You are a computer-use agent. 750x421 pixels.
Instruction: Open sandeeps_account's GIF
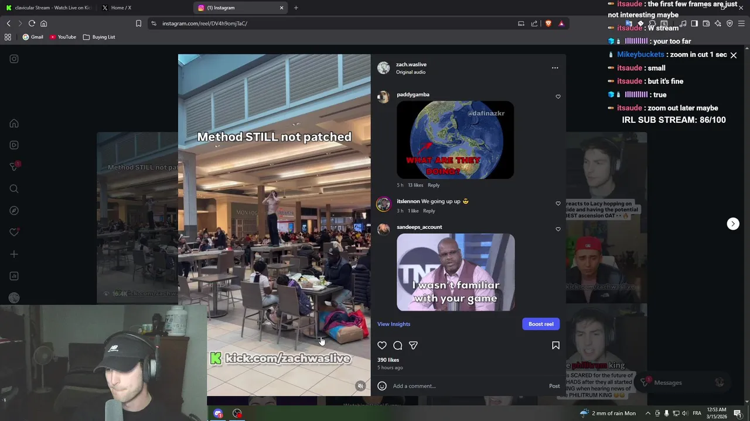click(x=456, y=272)
